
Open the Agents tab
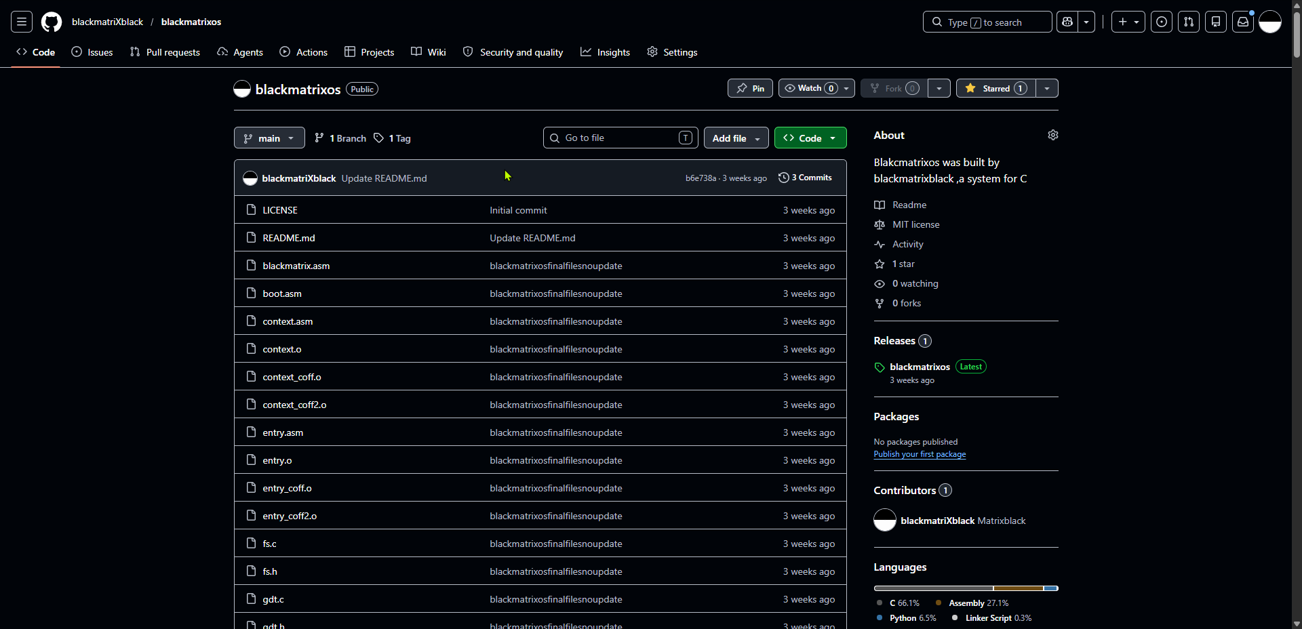coord(240,52)
